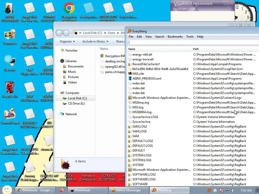Viewport: 259px width, 194px height.
Task: Select the Computer desktop icon
Action: [10, 37]
